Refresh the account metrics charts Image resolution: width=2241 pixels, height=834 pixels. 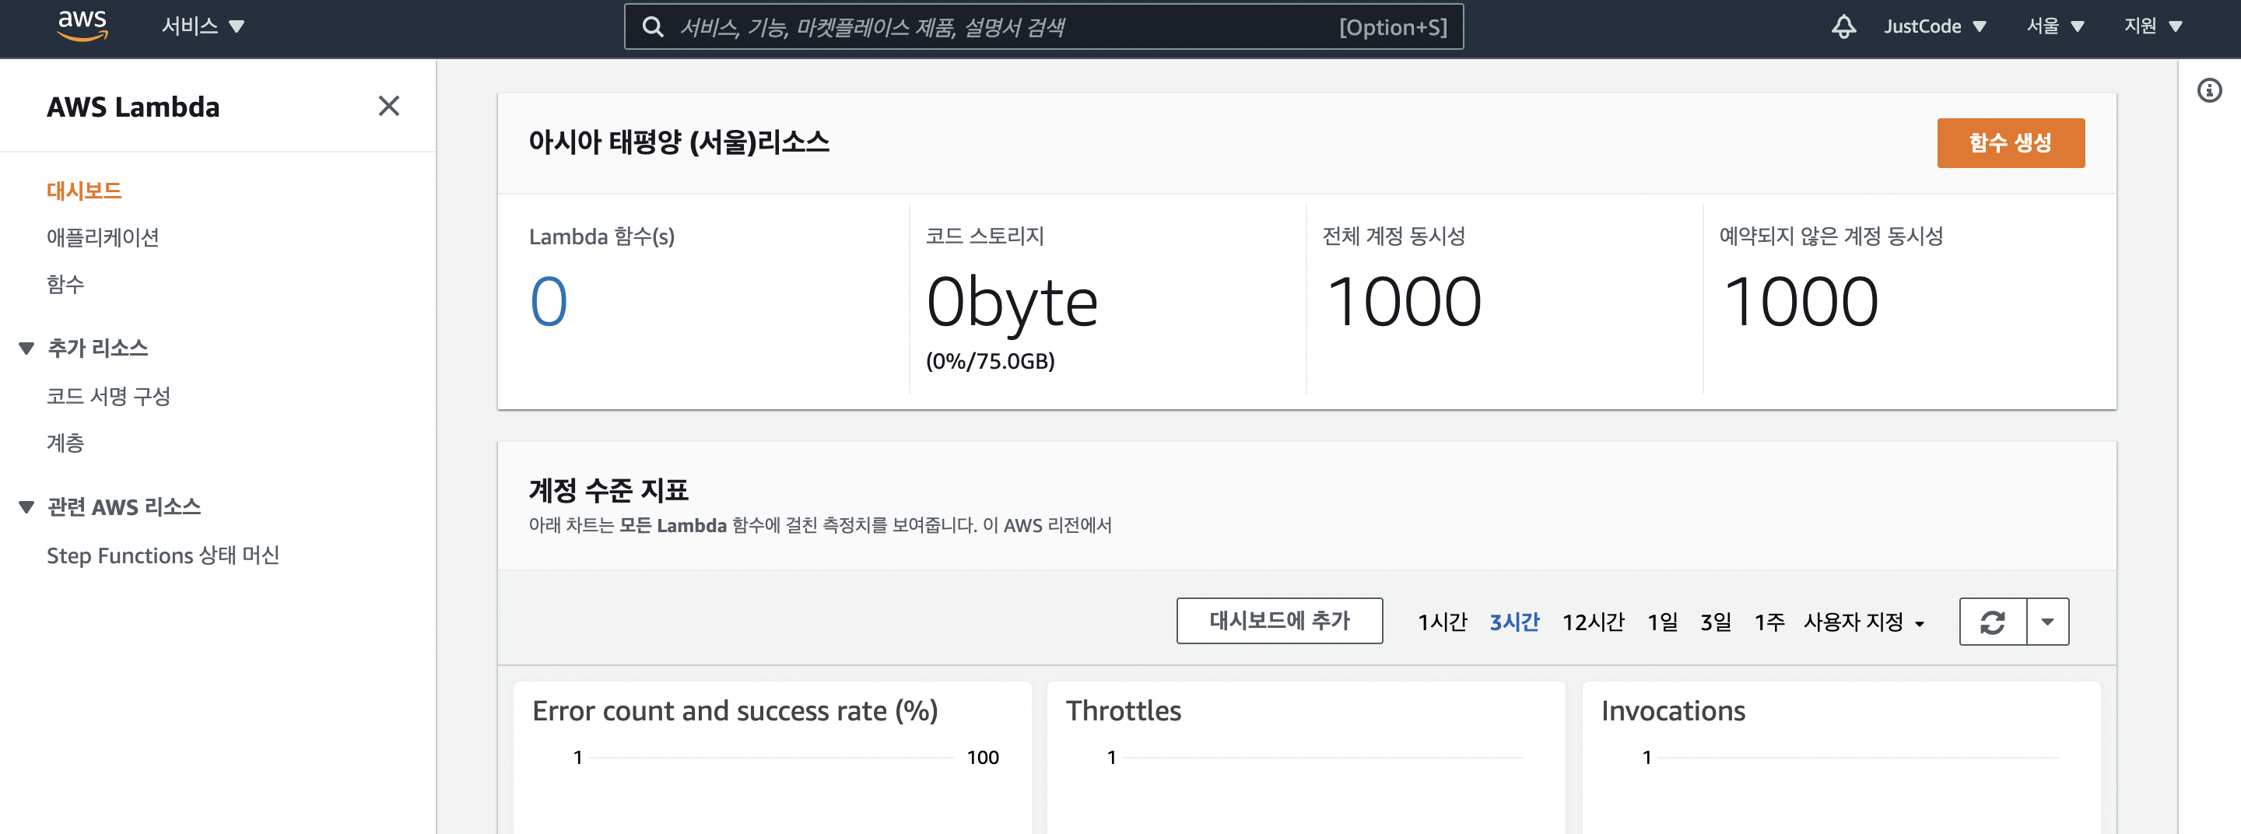(1992, 622)
